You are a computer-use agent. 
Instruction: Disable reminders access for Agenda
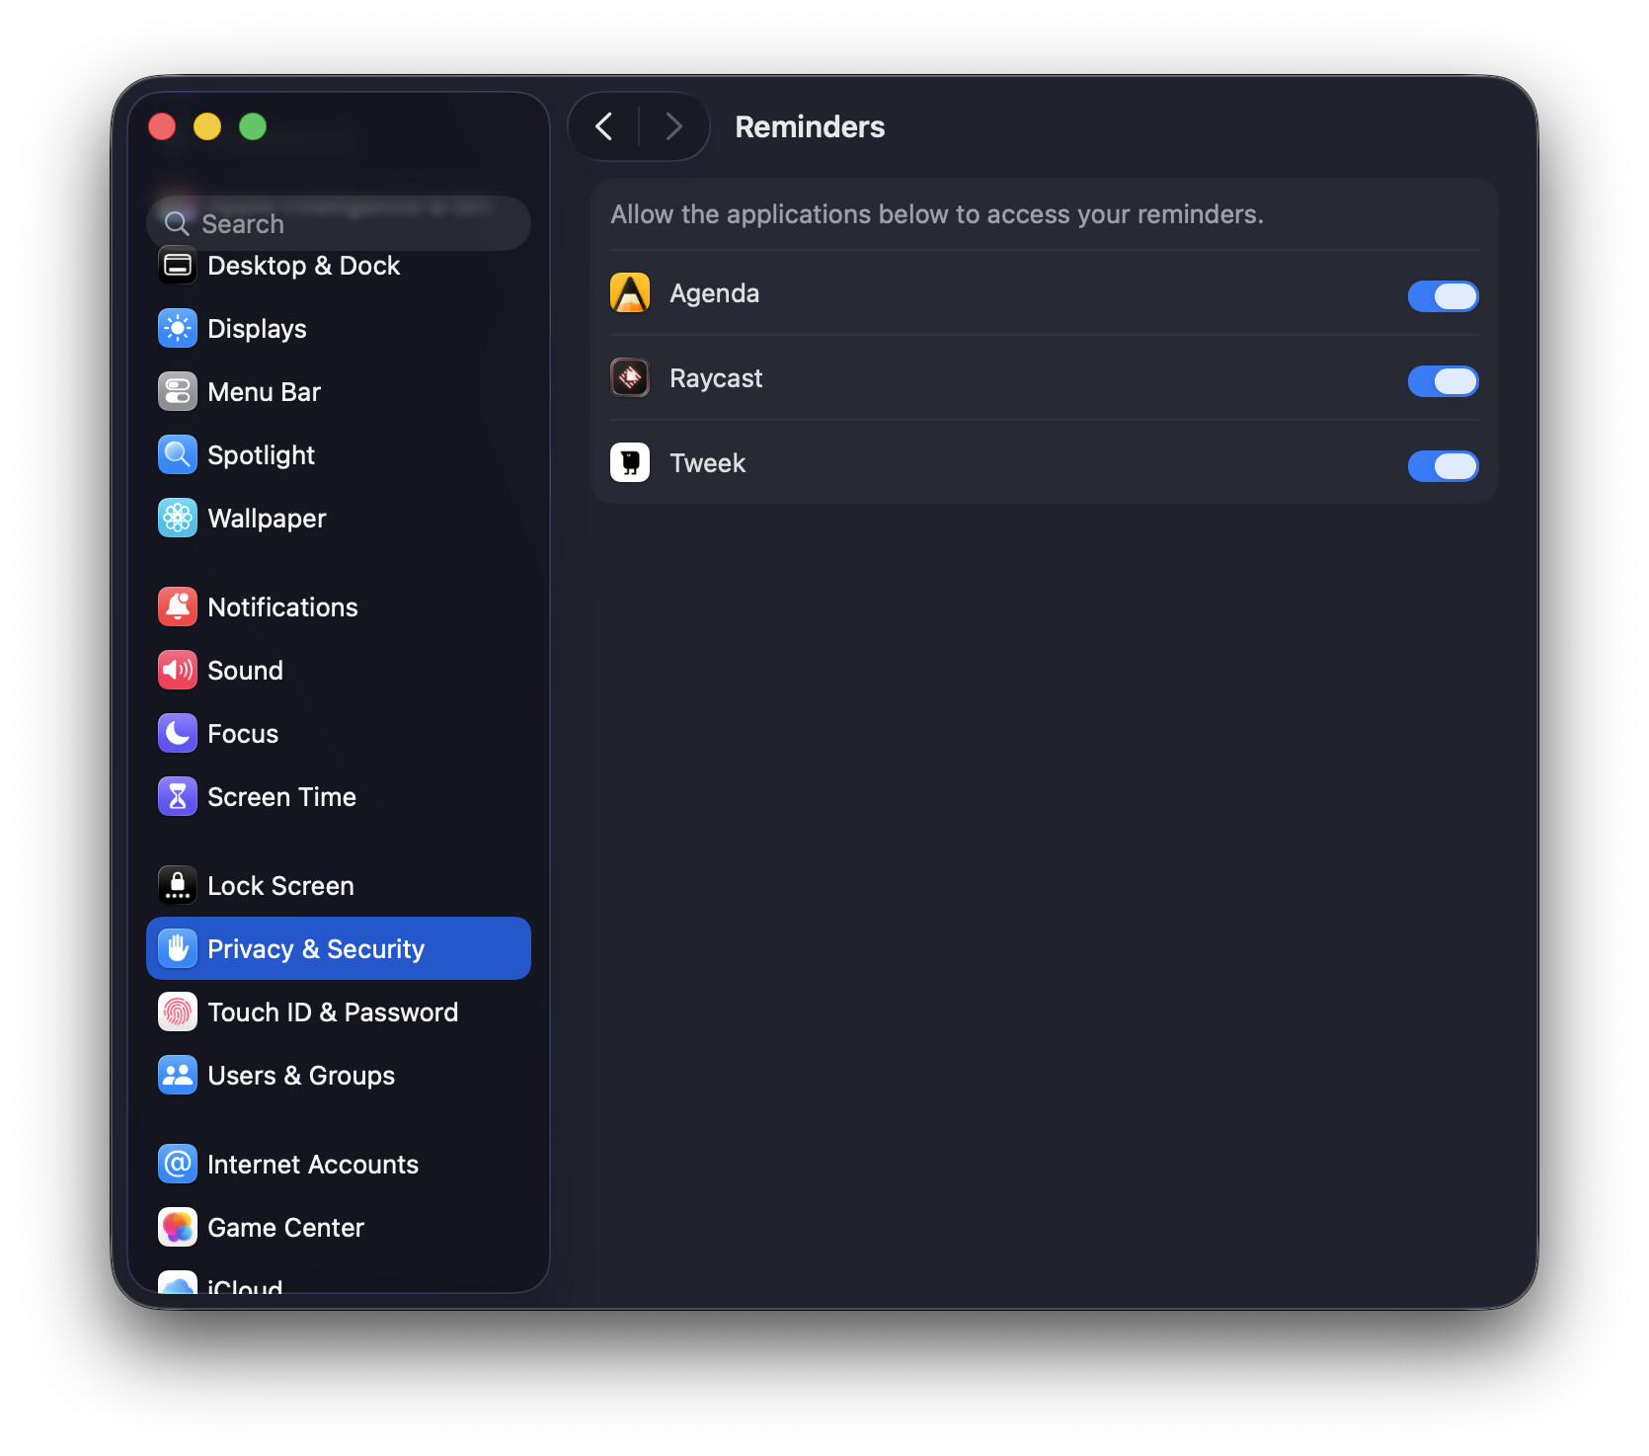[1443, 295]
